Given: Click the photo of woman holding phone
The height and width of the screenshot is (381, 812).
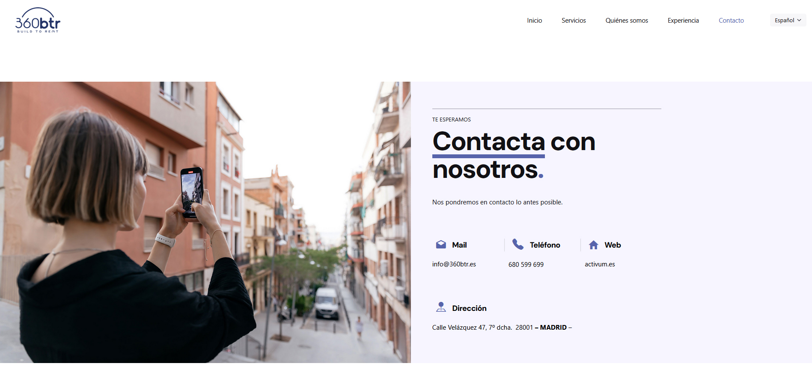Looking at the screenshot, I should [x=205, y=222].
